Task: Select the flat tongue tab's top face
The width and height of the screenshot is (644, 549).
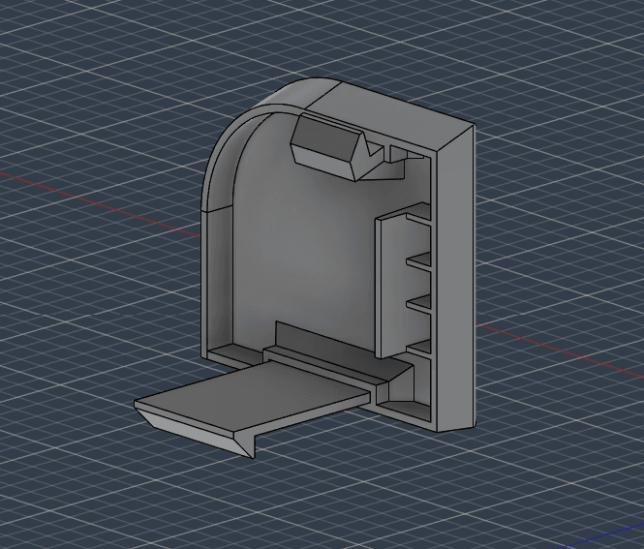Action: pos(255,394)
